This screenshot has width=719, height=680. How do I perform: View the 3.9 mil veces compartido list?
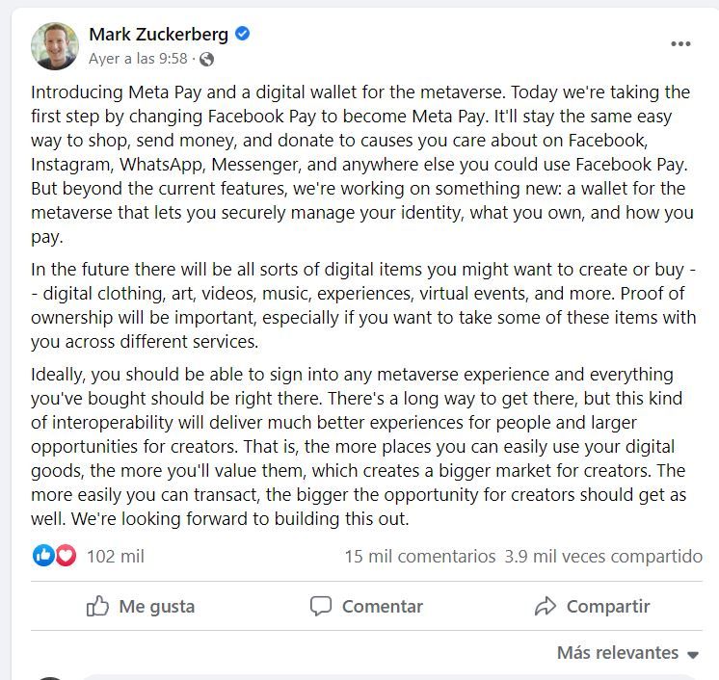coord(603,557)
